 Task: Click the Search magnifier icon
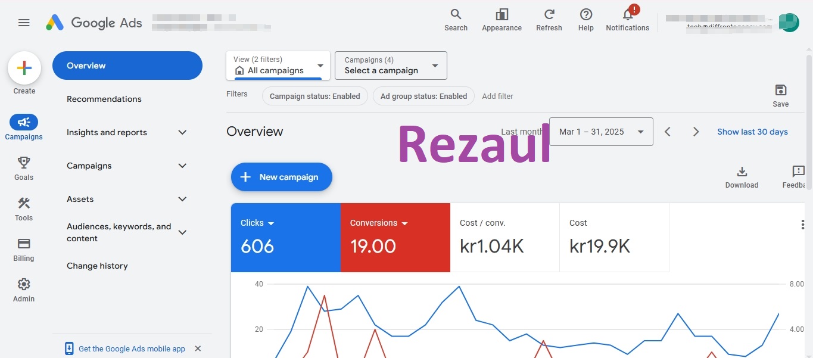[456, 14]
